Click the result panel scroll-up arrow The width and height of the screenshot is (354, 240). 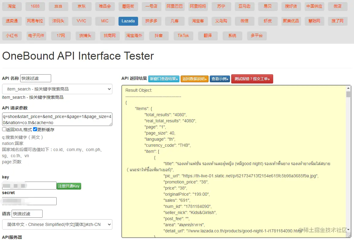348,88
